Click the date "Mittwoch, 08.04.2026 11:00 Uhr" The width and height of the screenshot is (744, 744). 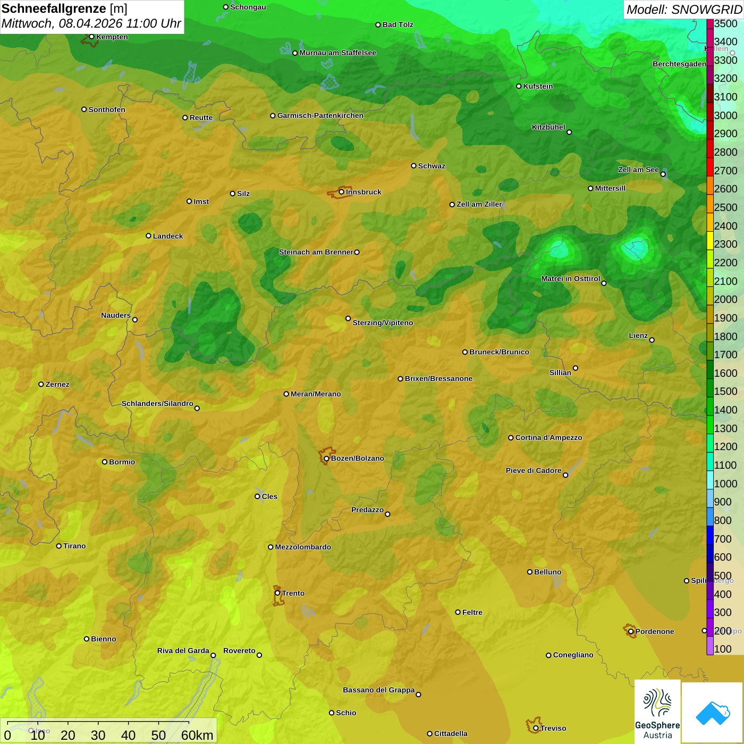click(x=91, y=24)
